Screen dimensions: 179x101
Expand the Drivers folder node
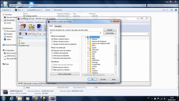tap(88, 52)
